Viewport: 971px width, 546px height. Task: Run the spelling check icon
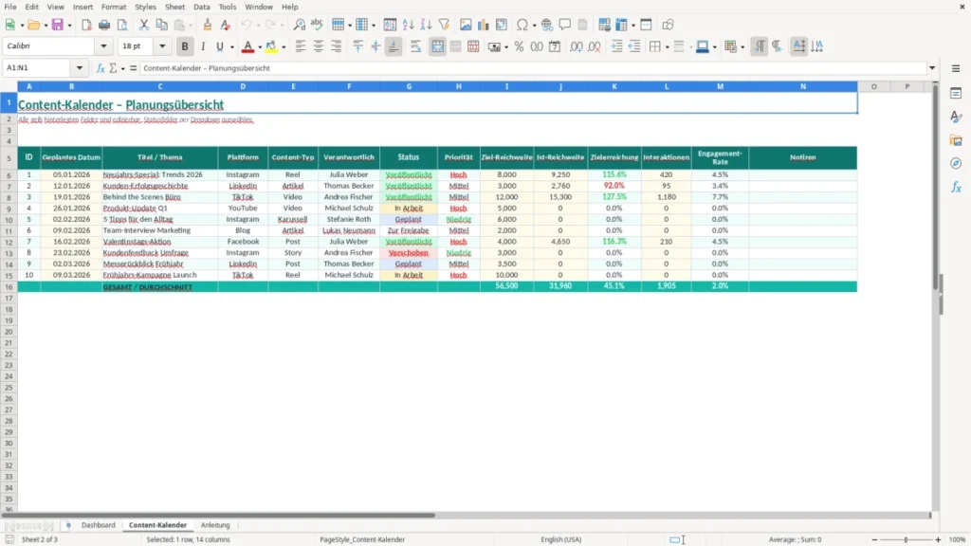click(317, 25)
